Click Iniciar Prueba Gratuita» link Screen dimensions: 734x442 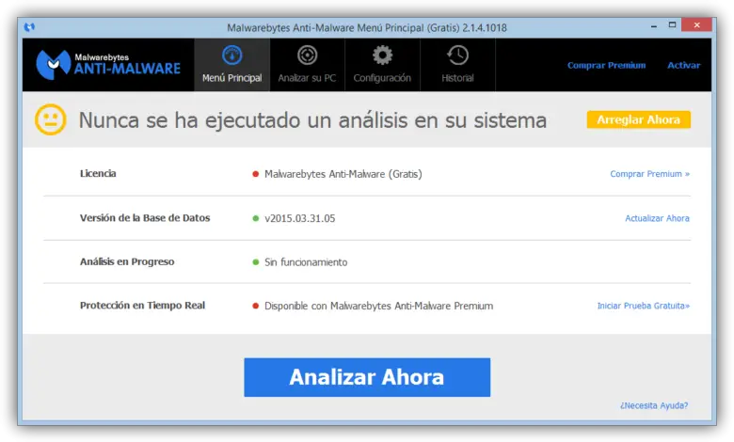(x=643, y=306)
